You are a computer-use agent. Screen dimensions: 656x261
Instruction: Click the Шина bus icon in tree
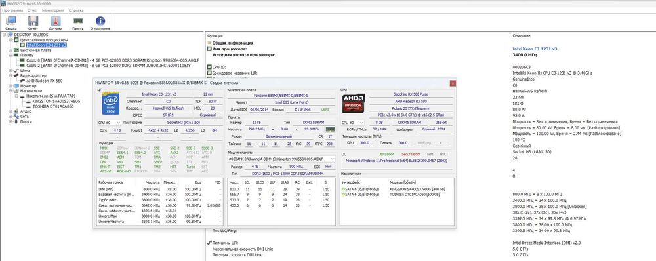point(17,71)
